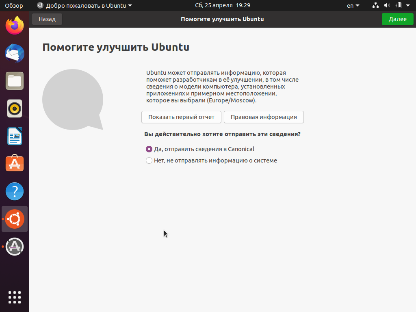Screen dimensions: 416x312
Task: Open the Добро пожаловать в Ubuntu app menu
Action: click(x=84, y=6)
